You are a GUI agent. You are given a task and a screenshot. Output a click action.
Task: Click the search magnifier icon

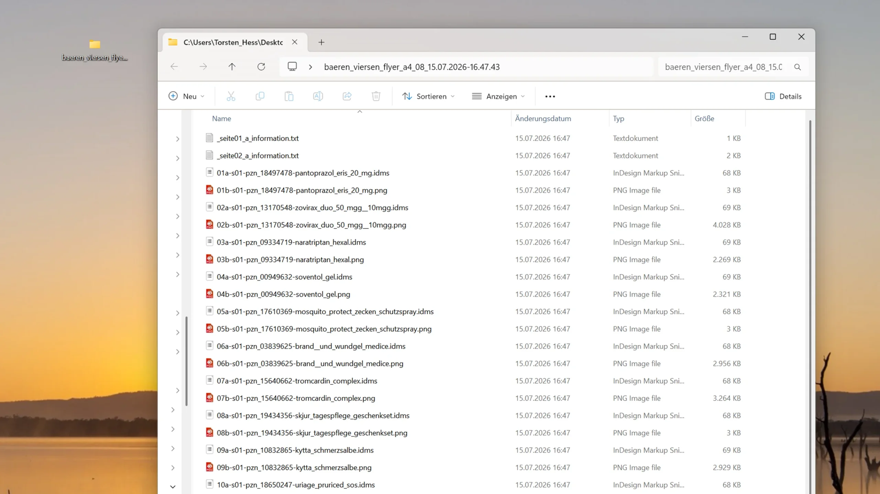tap(797, 67)
